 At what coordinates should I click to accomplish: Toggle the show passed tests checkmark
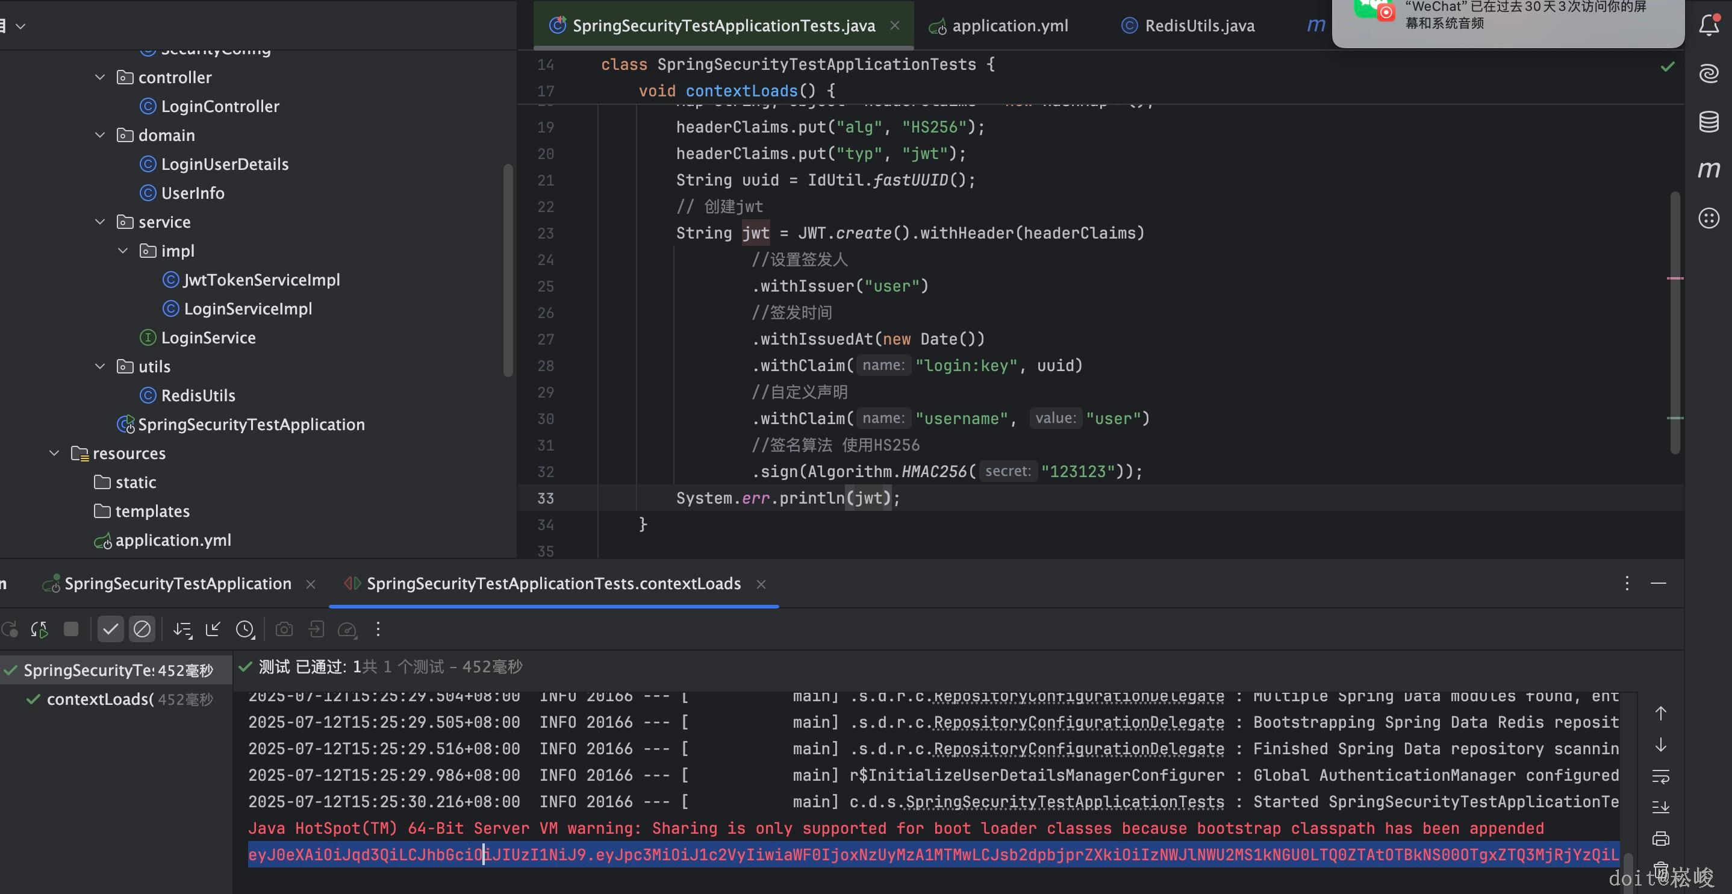[110, 630]
